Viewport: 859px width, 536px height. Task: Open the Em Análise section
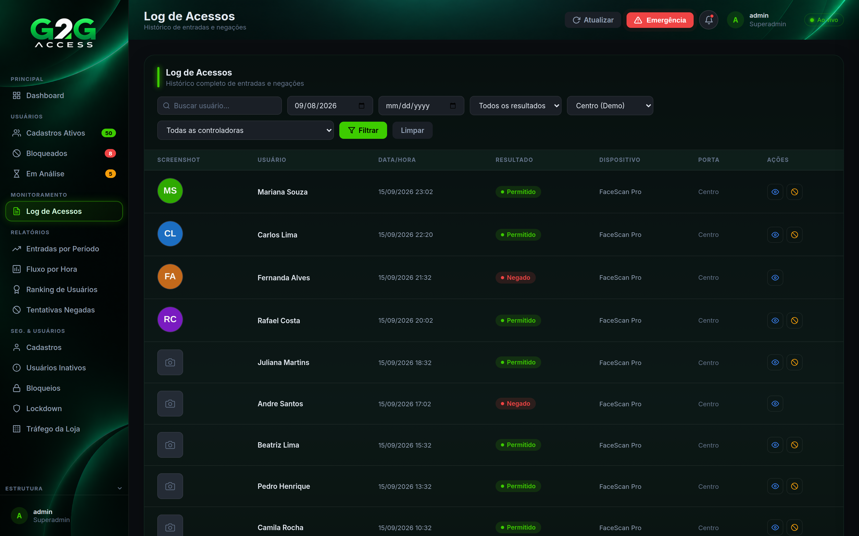(64, 174)
